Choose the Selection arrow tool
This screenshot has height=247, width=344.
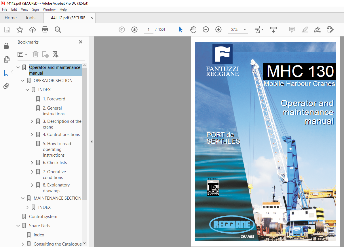pyautogui.click(x=180, y=30)
